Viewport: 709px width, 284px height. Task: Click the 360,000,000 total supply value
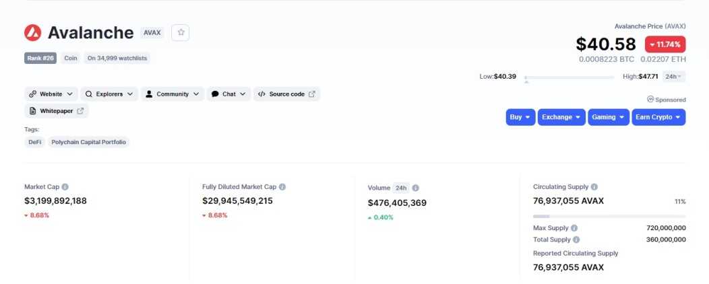click(666, 240)
